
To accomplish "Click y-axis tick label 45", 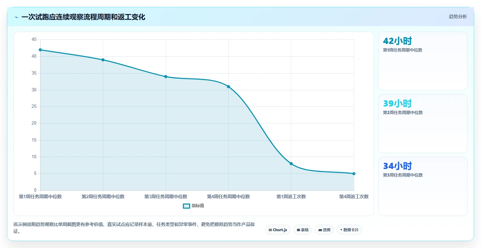I will click(34, 40).
